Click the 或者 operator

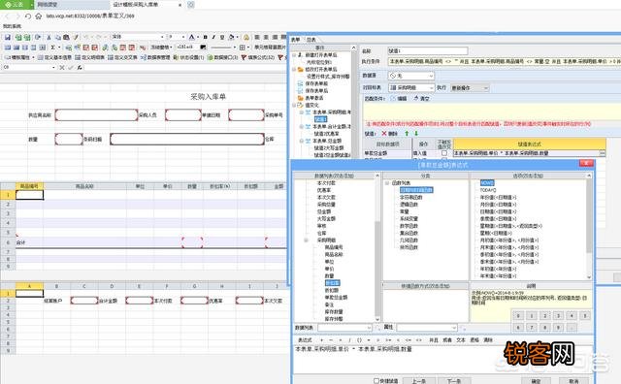[x=447, y=339]
